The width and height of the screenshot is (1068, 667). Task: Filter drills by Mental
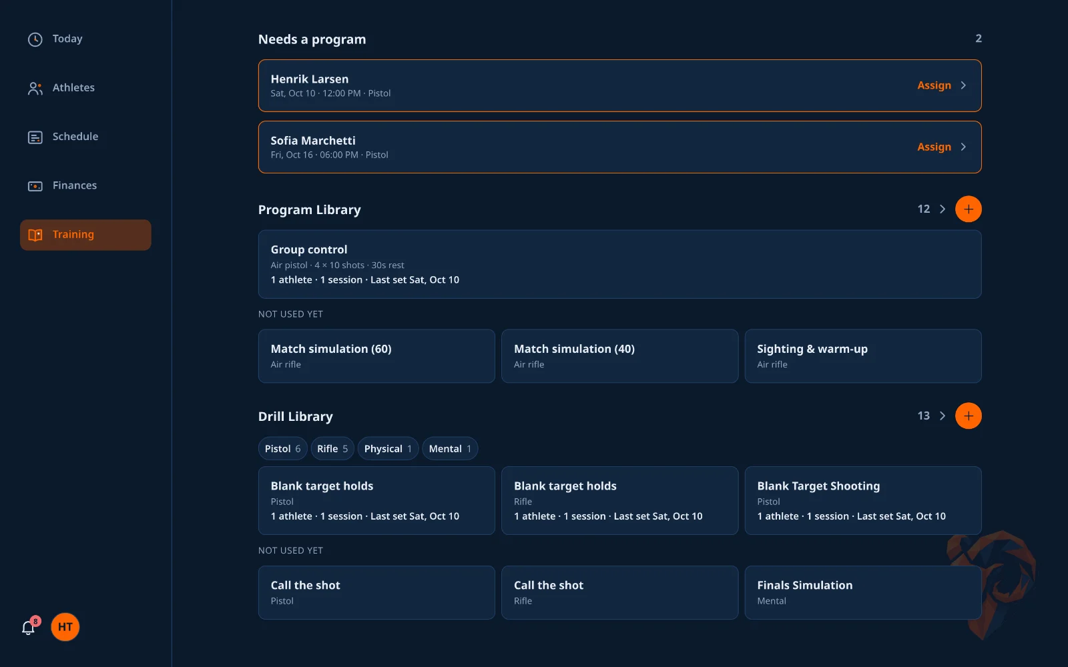450,449
